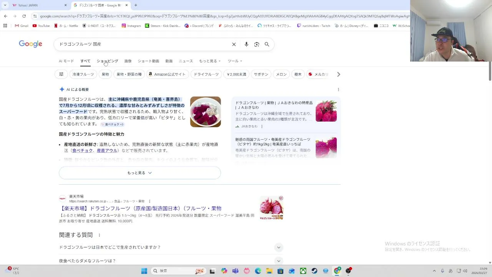492x277 pixels.
Task: Open 食べチョク +3 source chip
Action: point(112,124)
